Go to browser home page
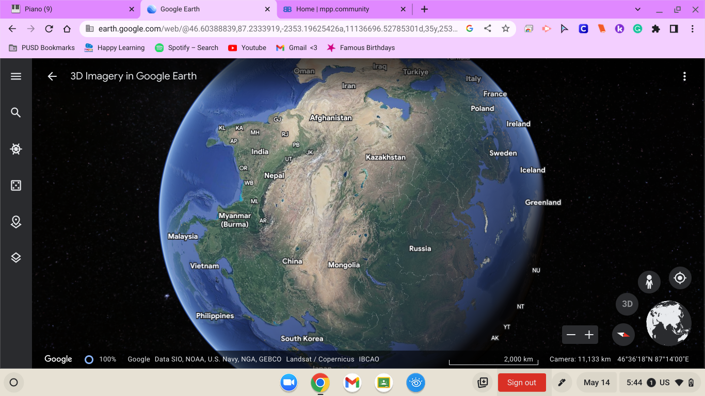705x396 pixels. pyautogui.click(x=67, y=29)
